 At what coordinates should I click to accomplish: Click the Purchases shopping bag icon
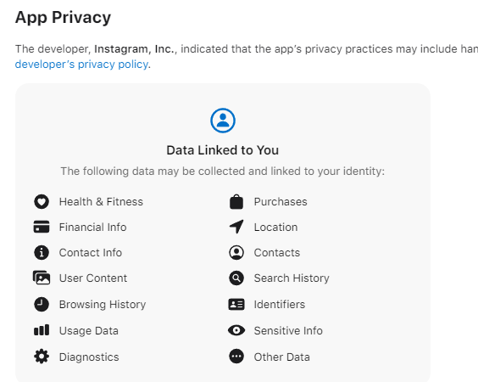236,201
